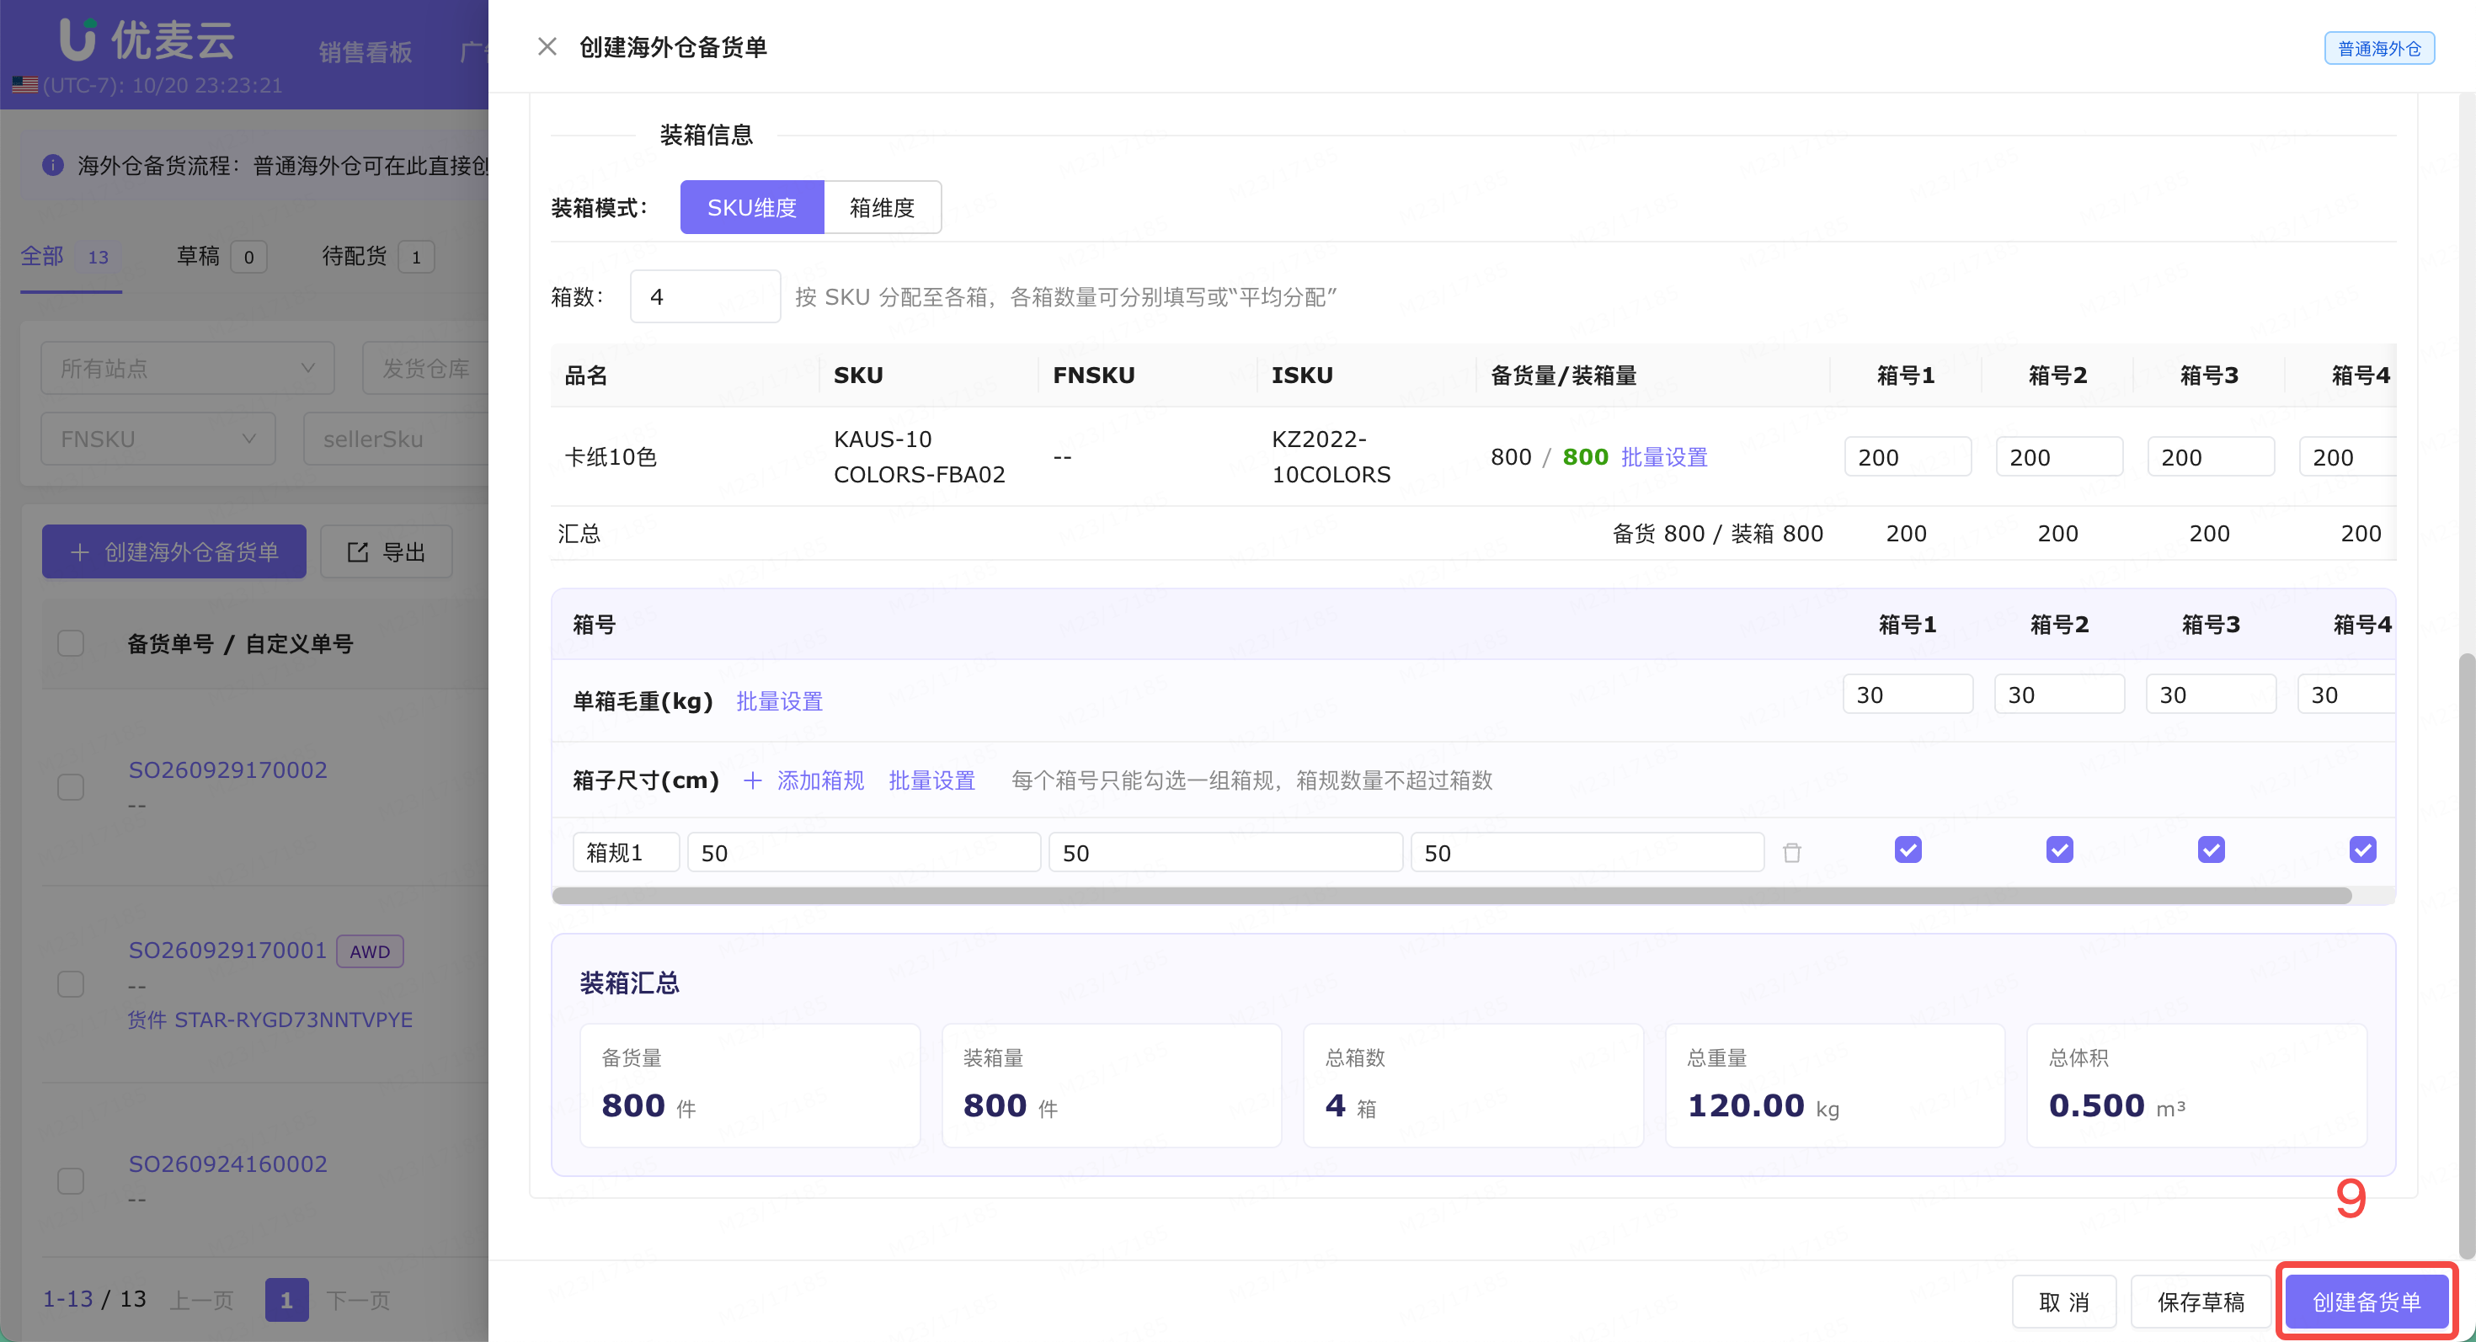Click the AWD tag on SO260929170001
Image resolution: width=2476 pixels, height=1342 pixels.
[370, 951]
